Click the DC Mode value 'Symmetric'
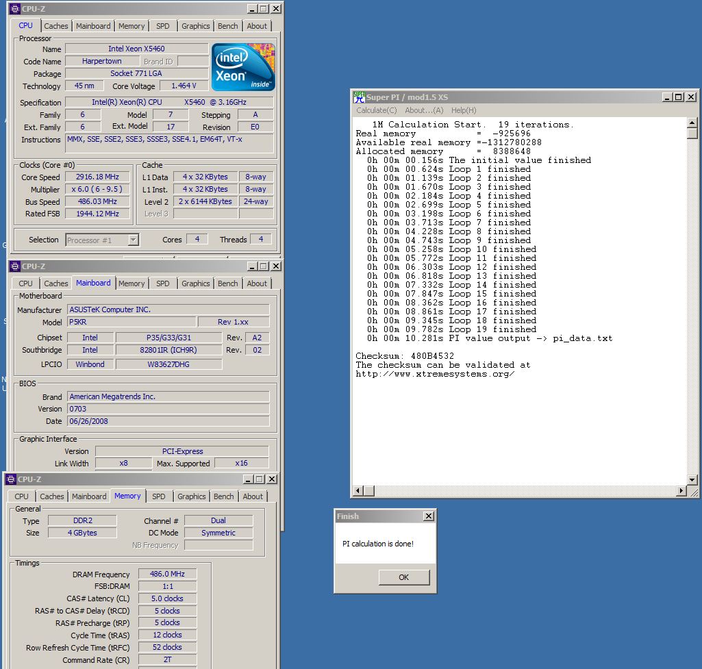702x669 pixels. click(218, 533)
